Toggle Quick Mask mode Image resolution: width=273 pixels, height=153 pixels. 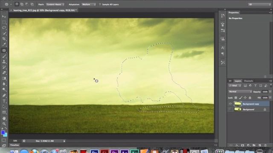point(4,140)
